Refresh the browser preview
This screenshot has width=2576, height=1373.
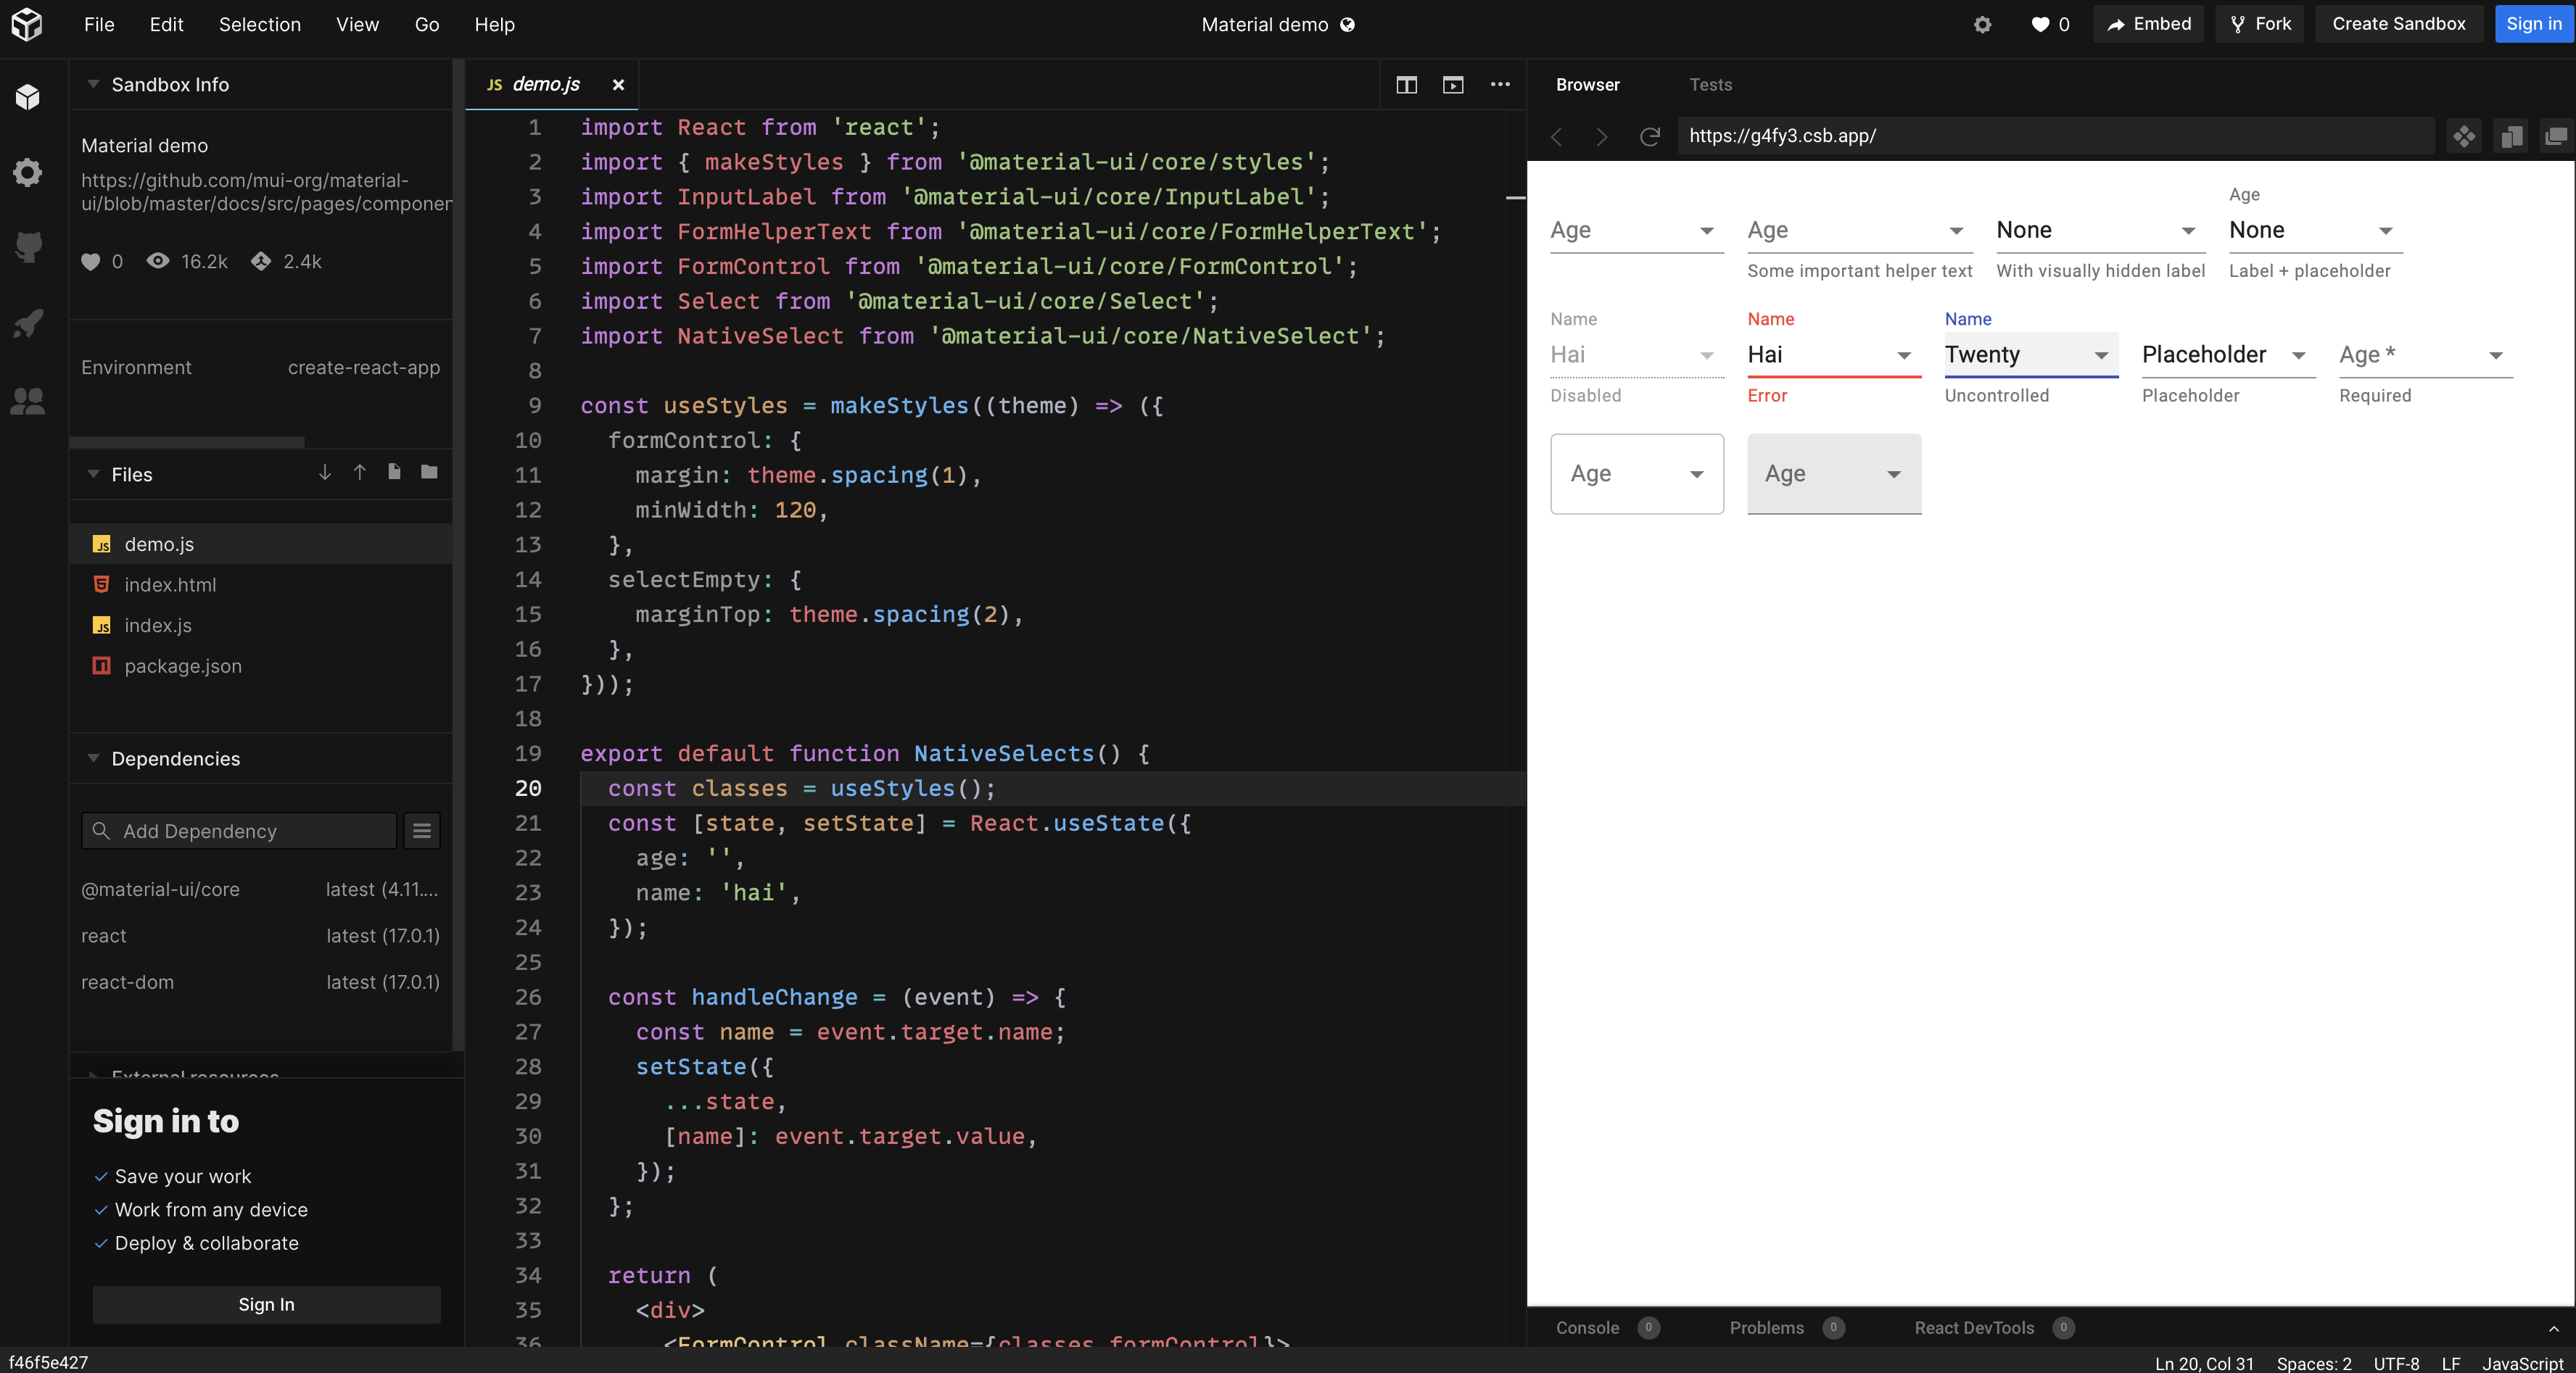(1649, 137)
